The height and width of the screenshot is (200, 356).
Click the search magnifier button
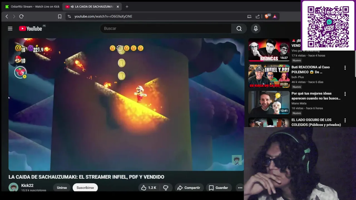(x=239, y=28)
